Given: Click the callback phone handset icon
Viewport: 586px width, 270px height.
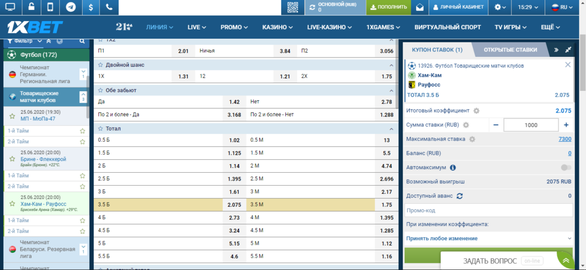Looking at the screenshot, I should point(109,7).
